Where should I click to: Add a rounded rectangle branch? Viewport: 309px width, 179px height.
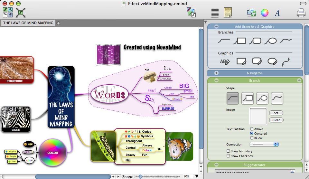pos(255,41)
